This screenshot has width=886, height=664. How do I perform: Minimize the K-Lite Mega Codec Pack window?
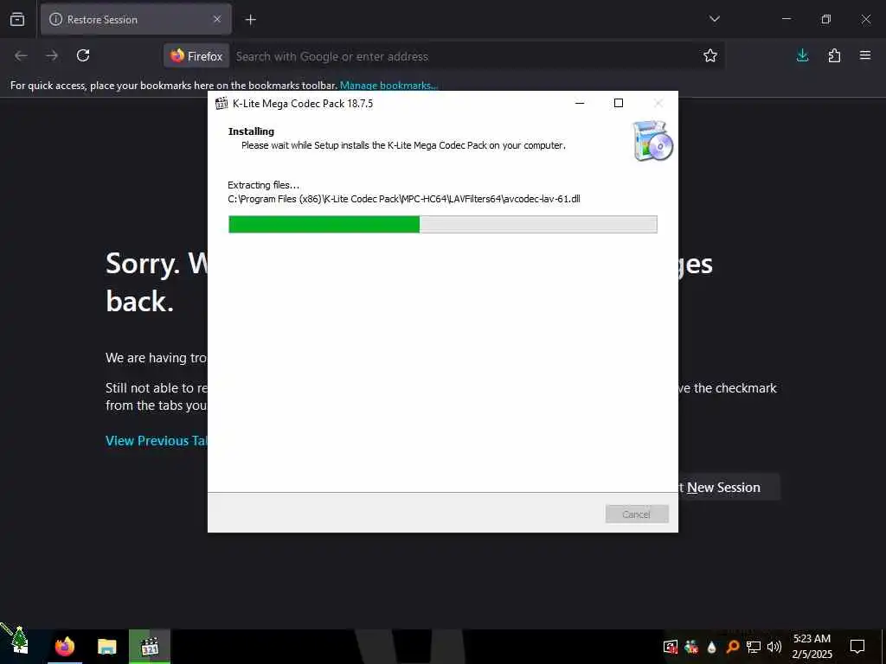tap(579, 103)
